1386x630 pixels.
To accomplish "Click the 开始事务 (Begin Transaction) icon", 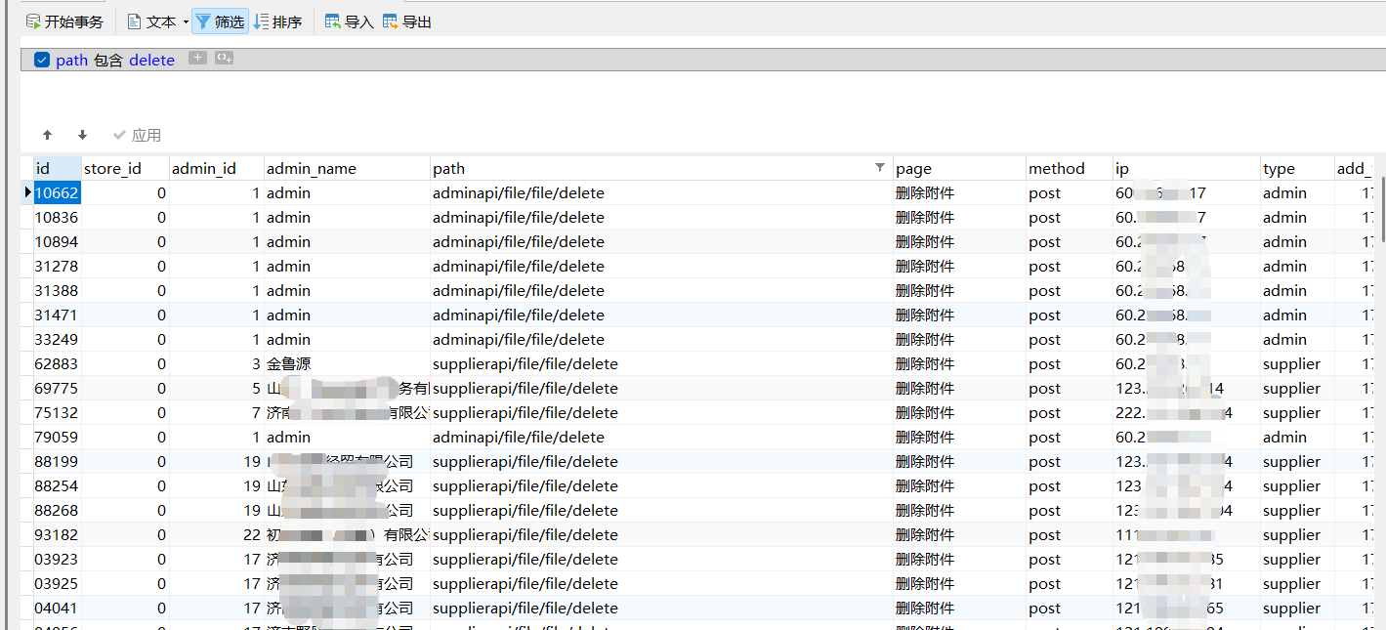I will [33, 21].
